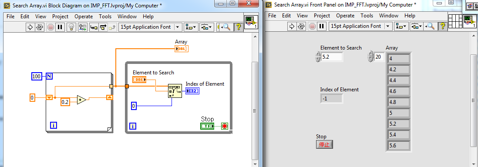Open Operate menu in Block Diagram

coord(84,17)
